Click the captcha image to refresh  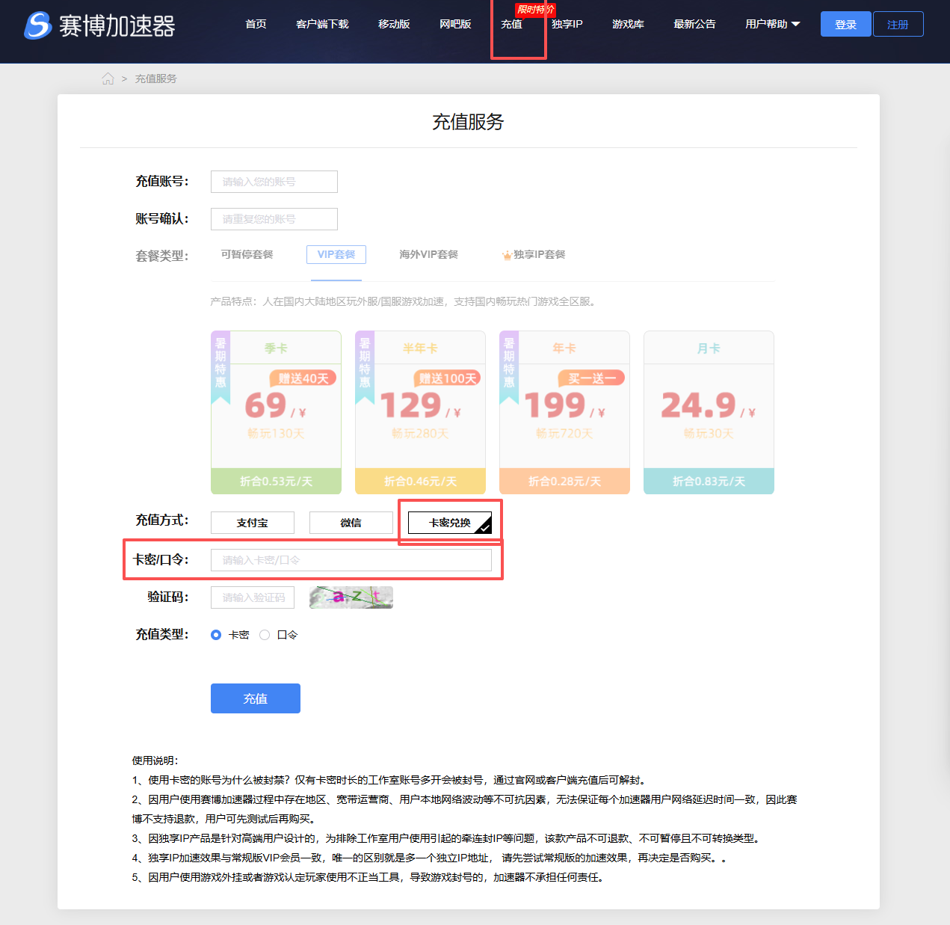[351, 597]
